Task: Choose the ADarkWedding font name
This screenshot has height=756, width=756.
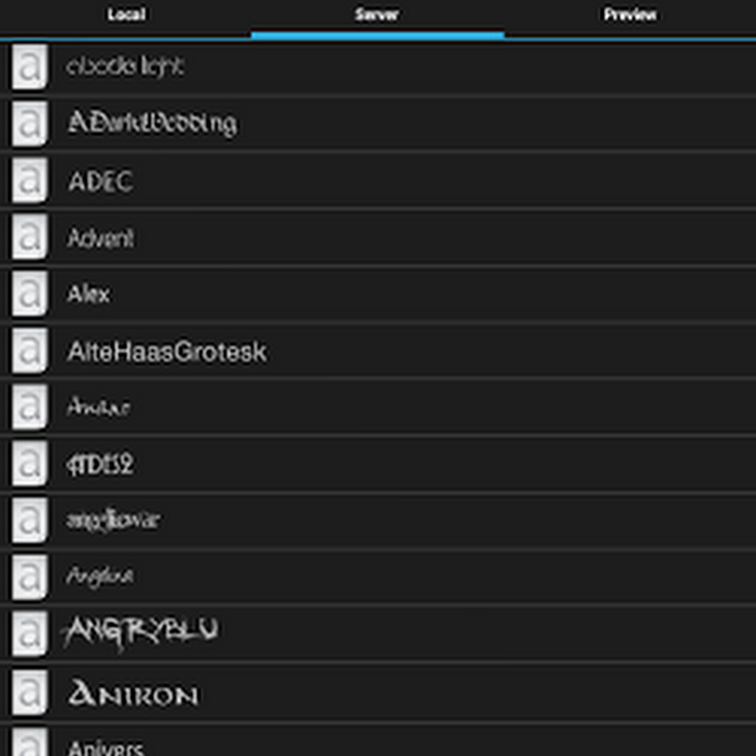Action: (x=151, y=123)
